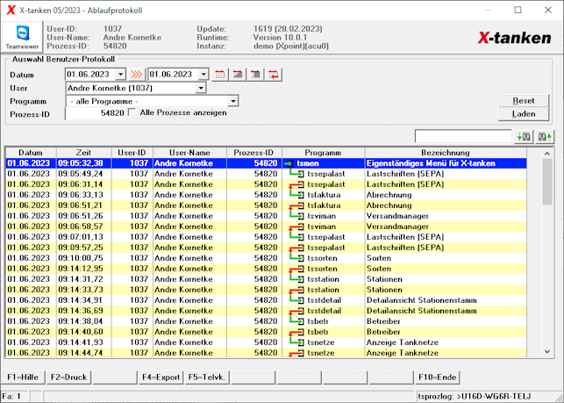Click green entry arrow of 09:06:33,13 tsfaktura row
The width and height of the screenshot is (564, 403).
pos(296,195)
